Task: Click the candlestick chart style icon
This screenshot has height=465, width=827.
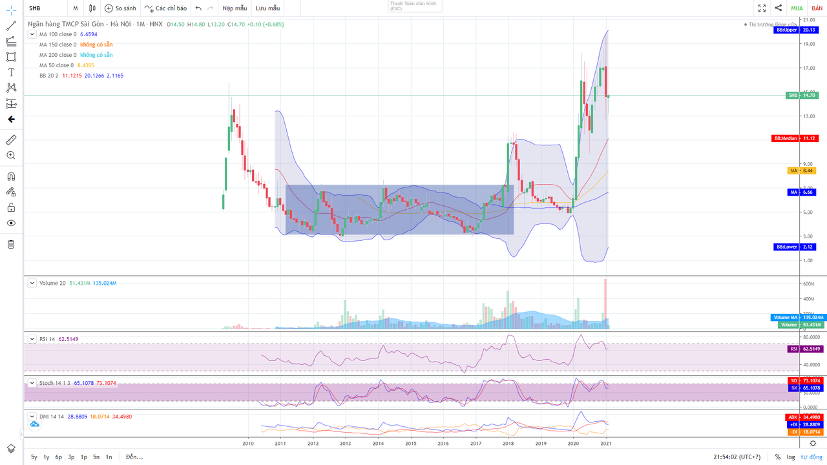Action: click(92, 8)
